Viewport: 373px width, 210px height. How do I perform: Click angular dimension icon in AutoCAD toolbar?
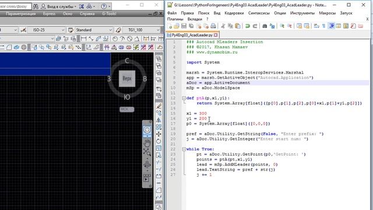click(137, 38)
